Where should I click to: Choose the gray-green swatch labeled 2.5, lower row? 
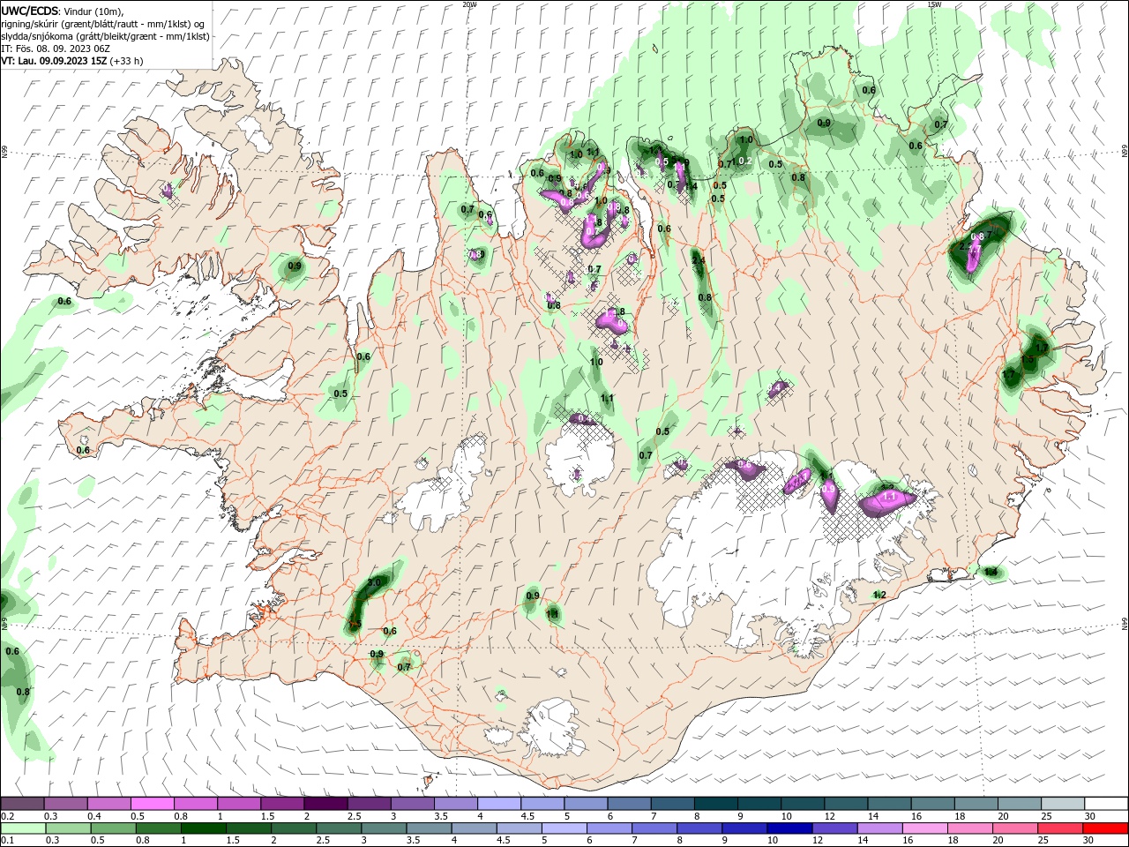(340, 828)
